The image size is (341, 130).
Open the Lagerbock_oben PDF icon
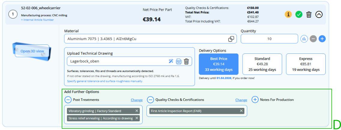tap(179, 61)
